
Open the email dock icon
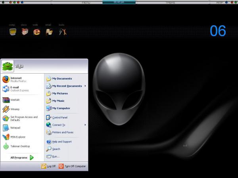pyautogui.click(x=49, y=32)
